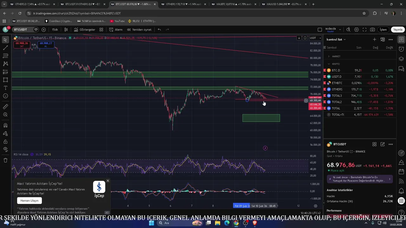The width and height of the screenshot is (406, 228).
Task: Open chart settings hexagon icon
Action: point(357,29)
